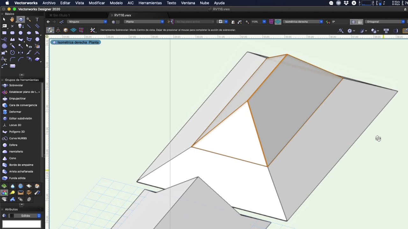The image size is (408, 229).
Task: Select the arrow Selection tool in Básico palette
Action: tap(4, 19)
